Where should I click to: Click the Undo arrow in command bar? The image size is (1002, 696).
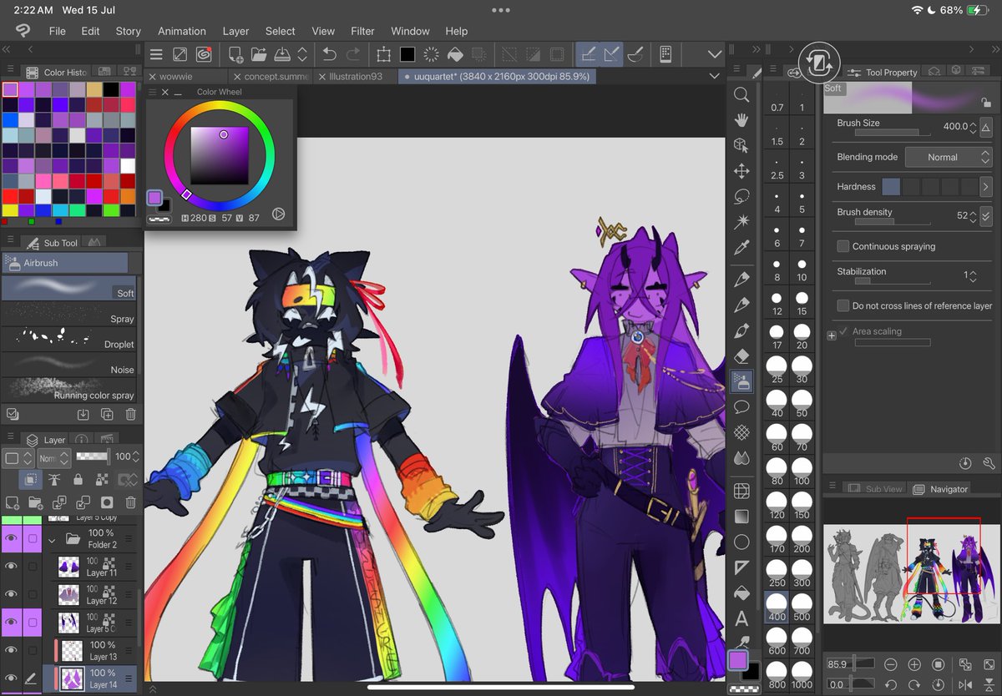click(329, 54)
